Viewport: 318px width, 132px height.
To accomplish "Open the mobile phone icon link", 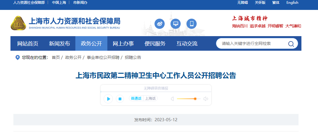I will pos(191,24).
